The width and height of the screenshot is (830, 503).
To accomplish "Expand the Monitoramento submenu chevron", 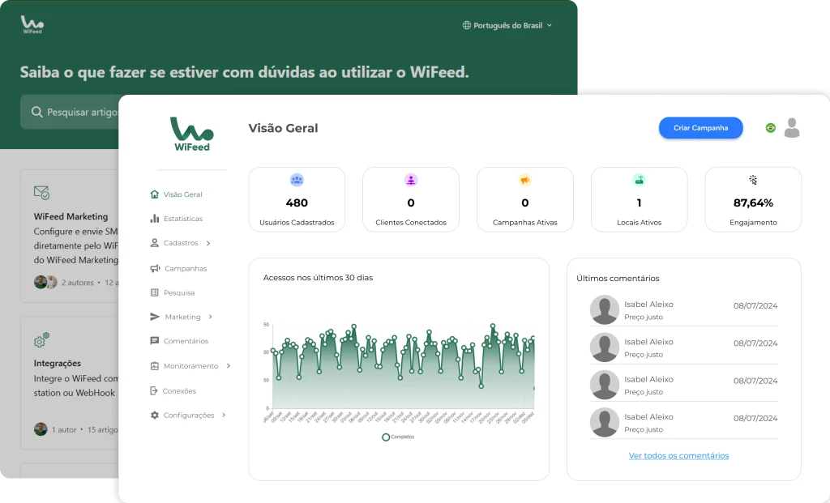I will click(228, 366).
